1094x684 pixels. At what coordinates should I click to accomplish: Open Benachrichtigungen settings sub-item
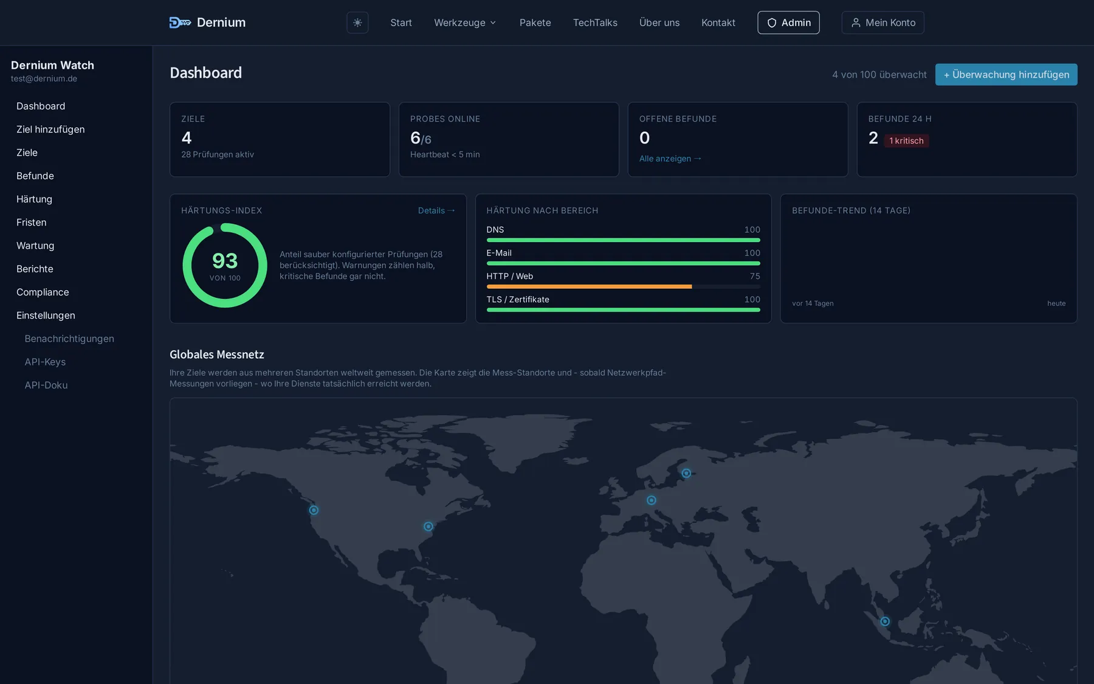(x=69, y=338)
